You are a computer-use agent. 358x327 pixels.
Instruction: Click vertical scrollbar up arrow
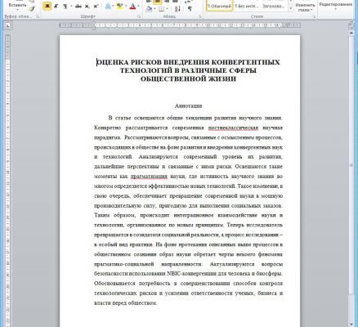pos(351,33)
